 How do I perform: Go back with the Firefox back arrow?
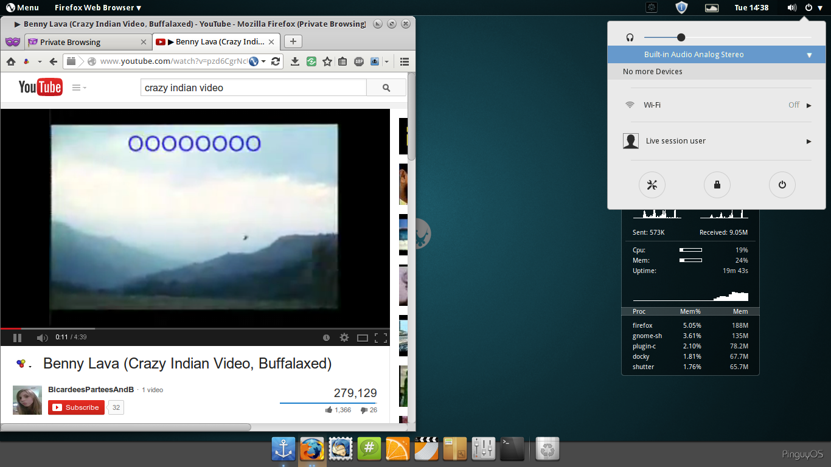click(x=54, y=61)
